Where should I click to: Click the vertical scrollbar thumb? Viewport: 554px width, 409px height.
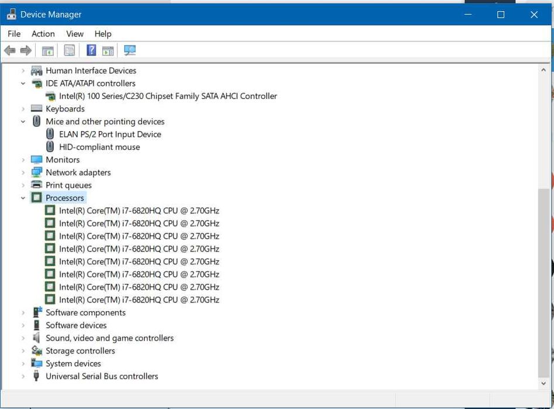coord(543,283)
